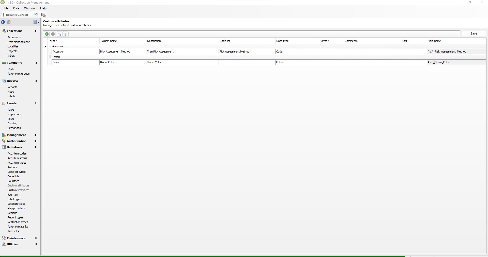The width and height of the screenshot is (488, 257).
Task: Select the Risk Assessment Method column name cell
Action: point(123,52)
